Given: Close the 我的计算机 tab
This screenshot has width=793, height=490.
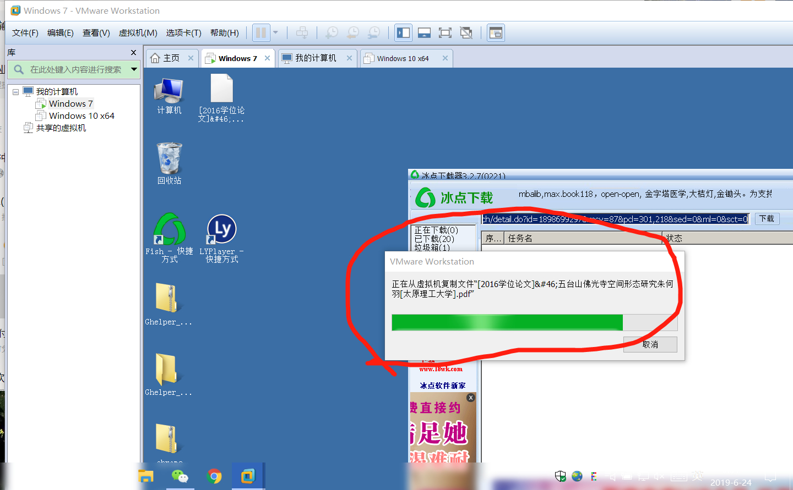Looking at the screenshot, I should click(349, 58).
